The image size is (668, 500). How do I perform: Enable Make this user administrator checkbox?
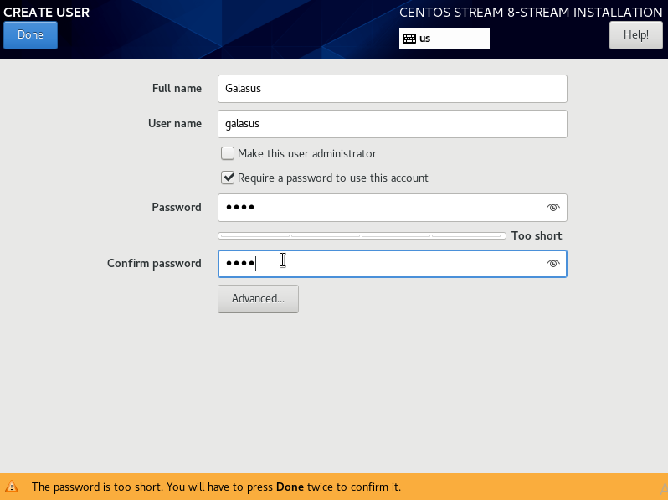pyautogui.click(x=228, y=153)
